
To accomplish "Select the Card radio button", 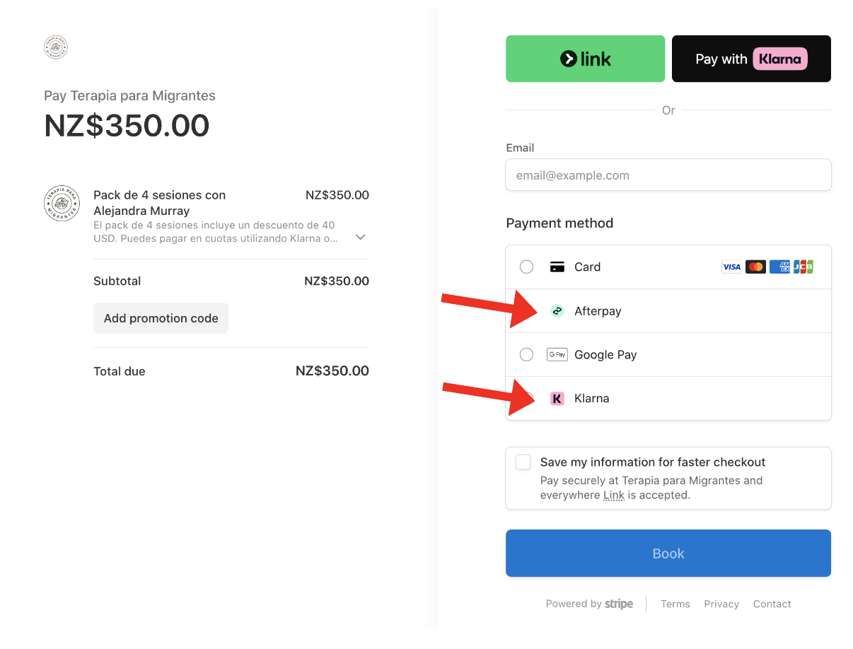I will click(526, 267).
